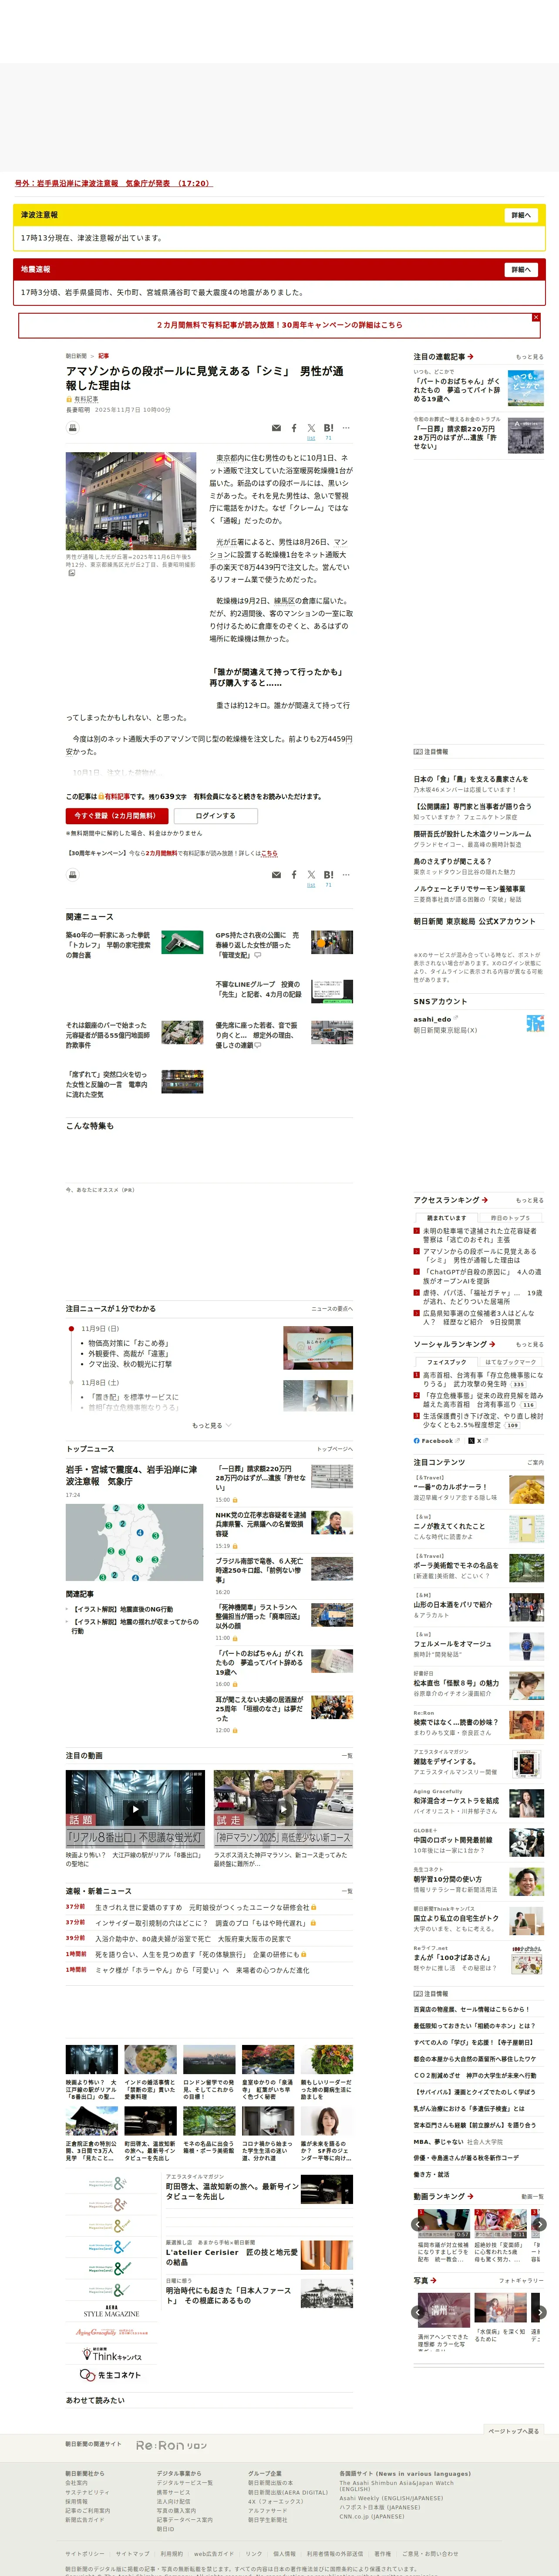
Task: Expand もっと見る under 注目ニュースが1分でわかる
Action: click(211, 1425)
